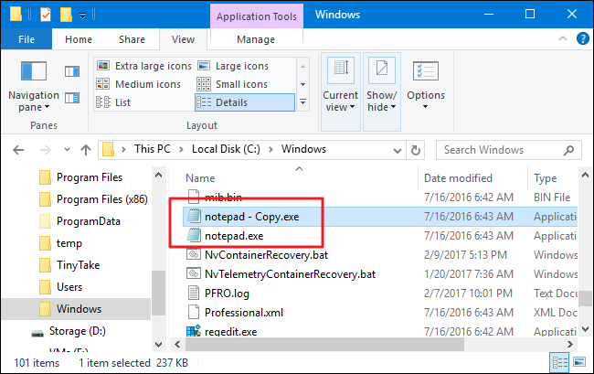Image resolution: width=594 pixels, height=374 pixels.
Task: Click the file list scroll right arrow
Action: pos(570,345)
